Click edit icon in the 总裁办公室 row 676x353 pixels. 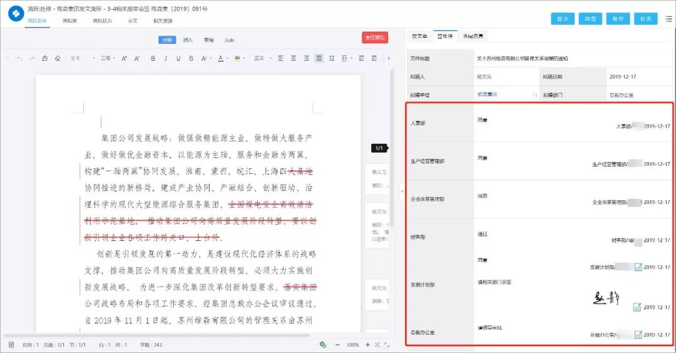(x=638, y=334)
